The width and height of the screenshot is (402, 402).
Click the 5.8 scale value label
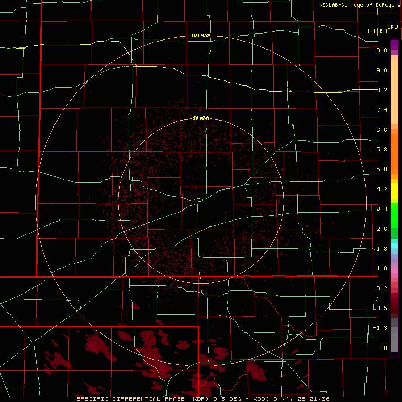click(382, 150)
